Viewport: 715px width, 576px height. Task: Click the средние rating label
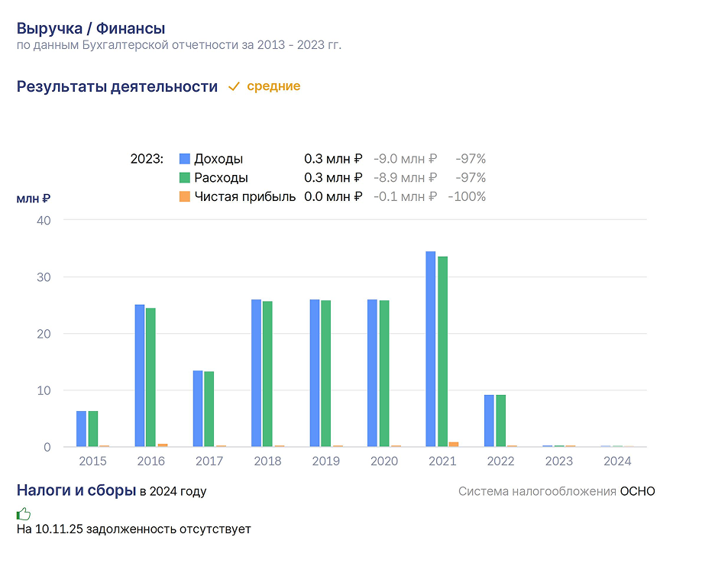point(273,86)
